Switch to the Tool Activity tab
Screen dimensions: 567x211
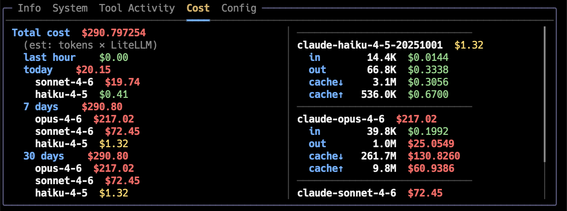137,8
